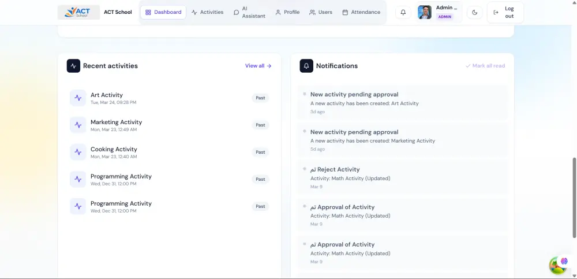Image resolution: width=577 pixels, height=279 pixels.
Task: Click the View all link
Action: tap(258, 66)
